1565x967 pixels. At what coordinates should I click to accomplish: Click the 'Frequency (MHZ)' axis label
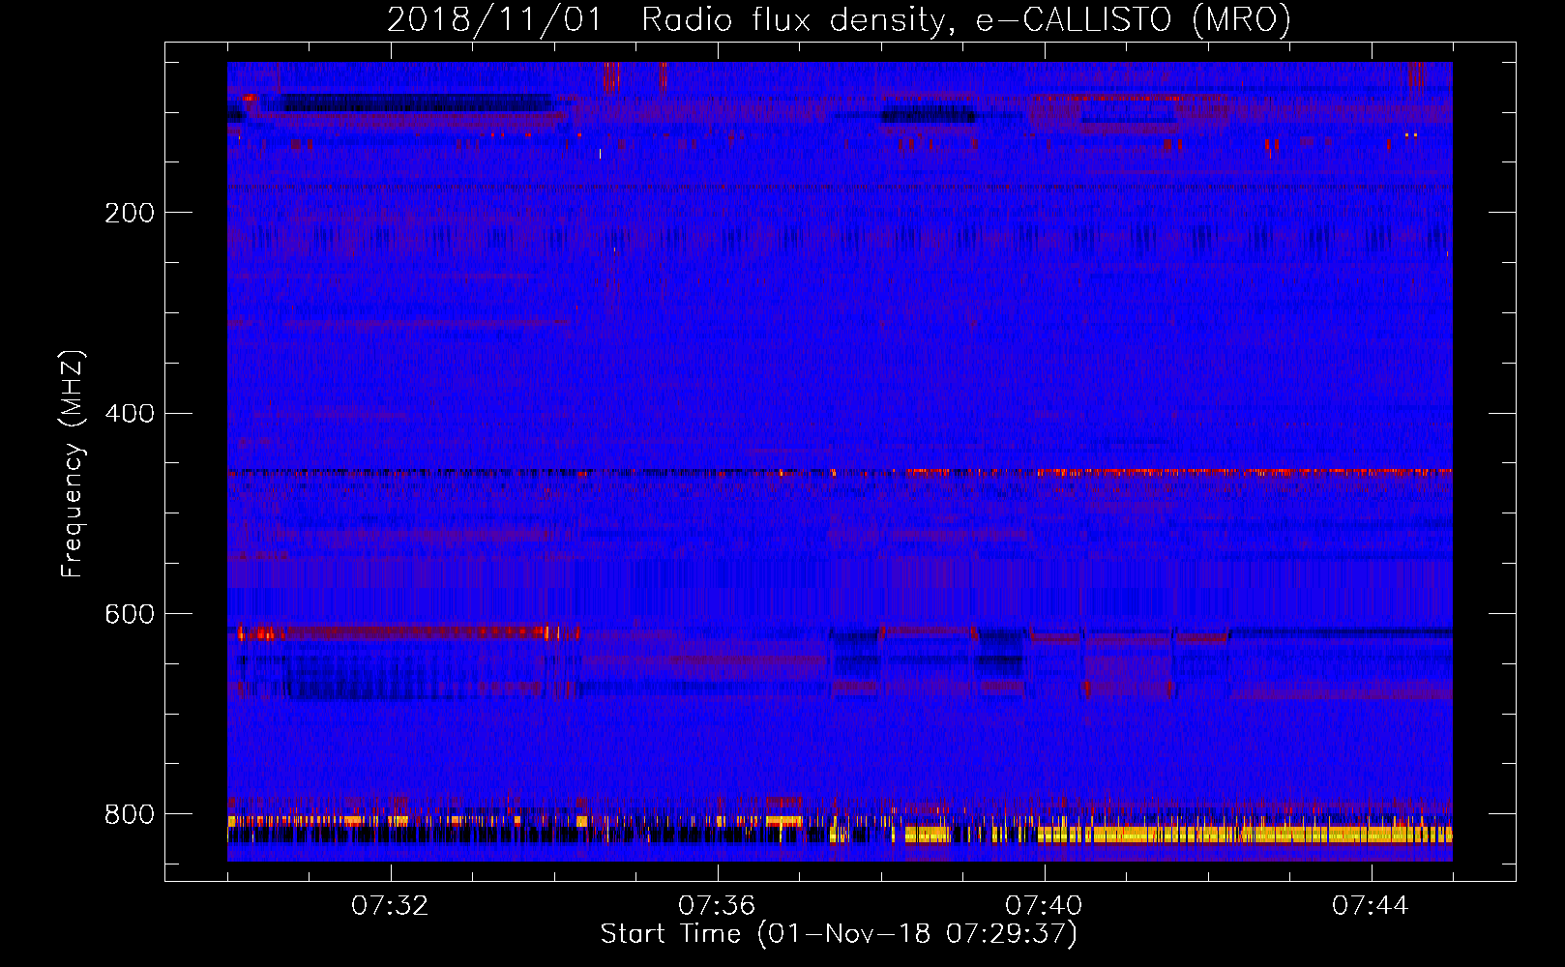[72, 463]
